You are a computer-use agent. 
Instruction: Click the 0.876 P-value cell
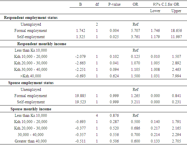(x=114, y=115)
